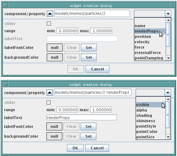Click scroll-down arrow in bottom property list
Image resolution: width=177 pixels, height=156 pixels.
pyautogui.click(x=168, y=137)
